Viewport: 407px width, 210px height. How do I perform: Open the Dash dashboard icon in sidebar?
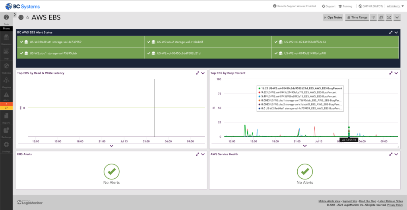(x=6, y=17)
